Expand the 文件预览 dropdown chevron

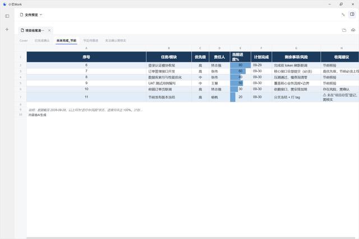[41, 15]
